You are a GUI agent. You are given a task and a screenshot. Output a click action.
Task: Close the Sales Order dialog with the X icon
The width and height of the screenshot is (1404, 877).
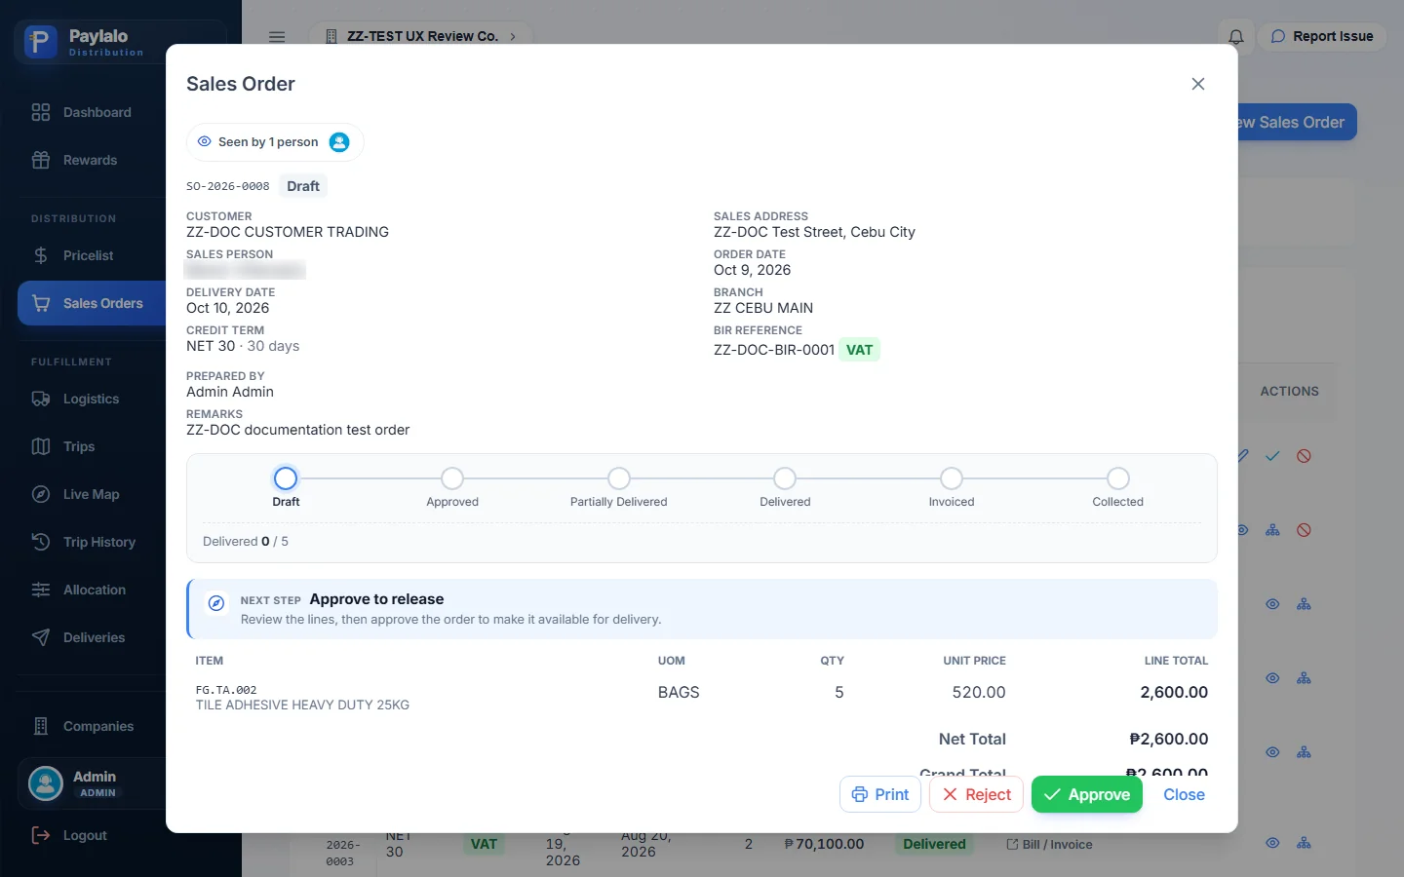tap(1198, 84)
